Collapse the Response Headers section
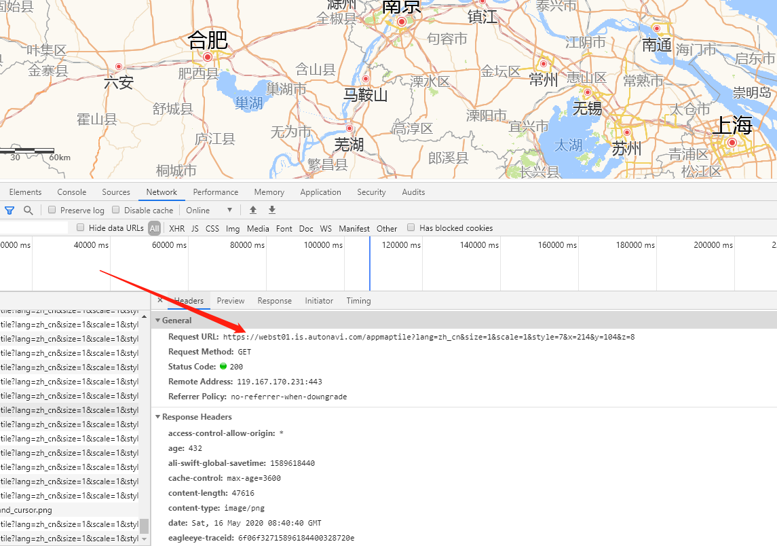The width and height of the screenshot is (777, 546). [158, 416]
